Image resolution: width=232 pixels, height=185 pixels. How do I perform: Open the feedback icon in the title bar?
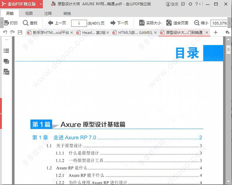click(183, 4)
